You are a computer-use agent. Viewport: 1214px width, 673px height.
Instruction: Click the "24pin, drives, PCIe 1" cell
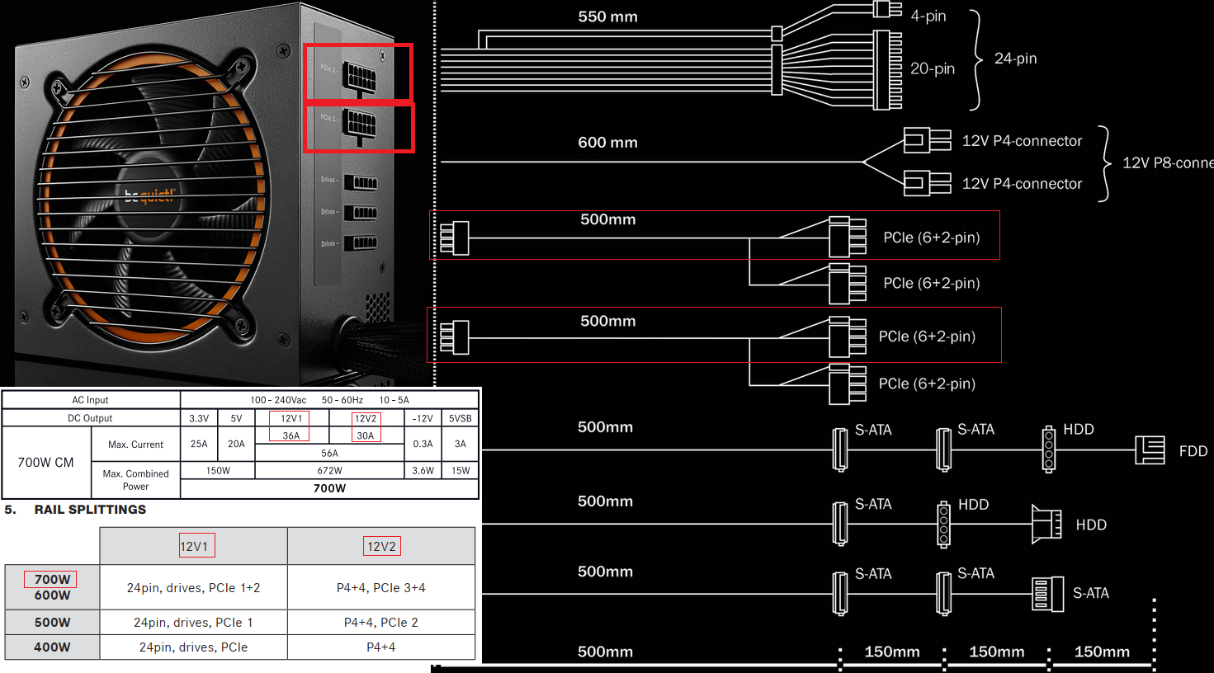pyautogui.click(x=193, y=623)
